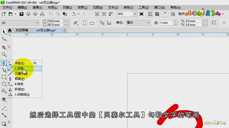Click the page width 210.0 mm field
This screenshot has height=128, width=229.
coord(55,21)
